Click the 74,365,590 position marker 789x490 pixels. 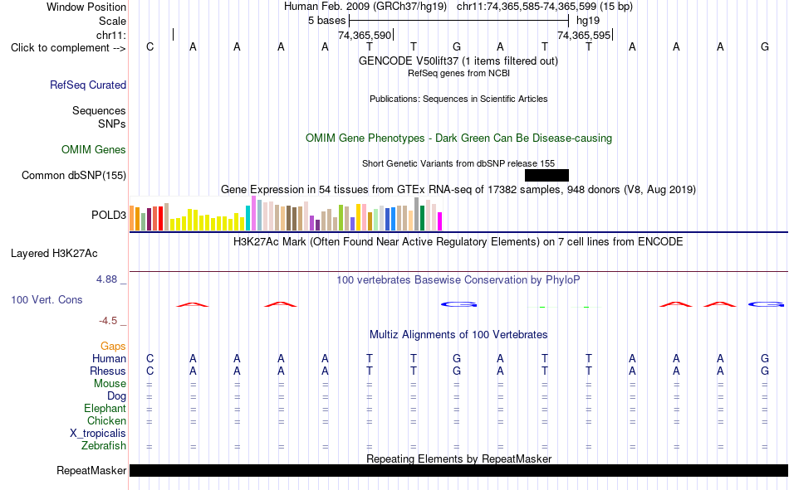365,35
